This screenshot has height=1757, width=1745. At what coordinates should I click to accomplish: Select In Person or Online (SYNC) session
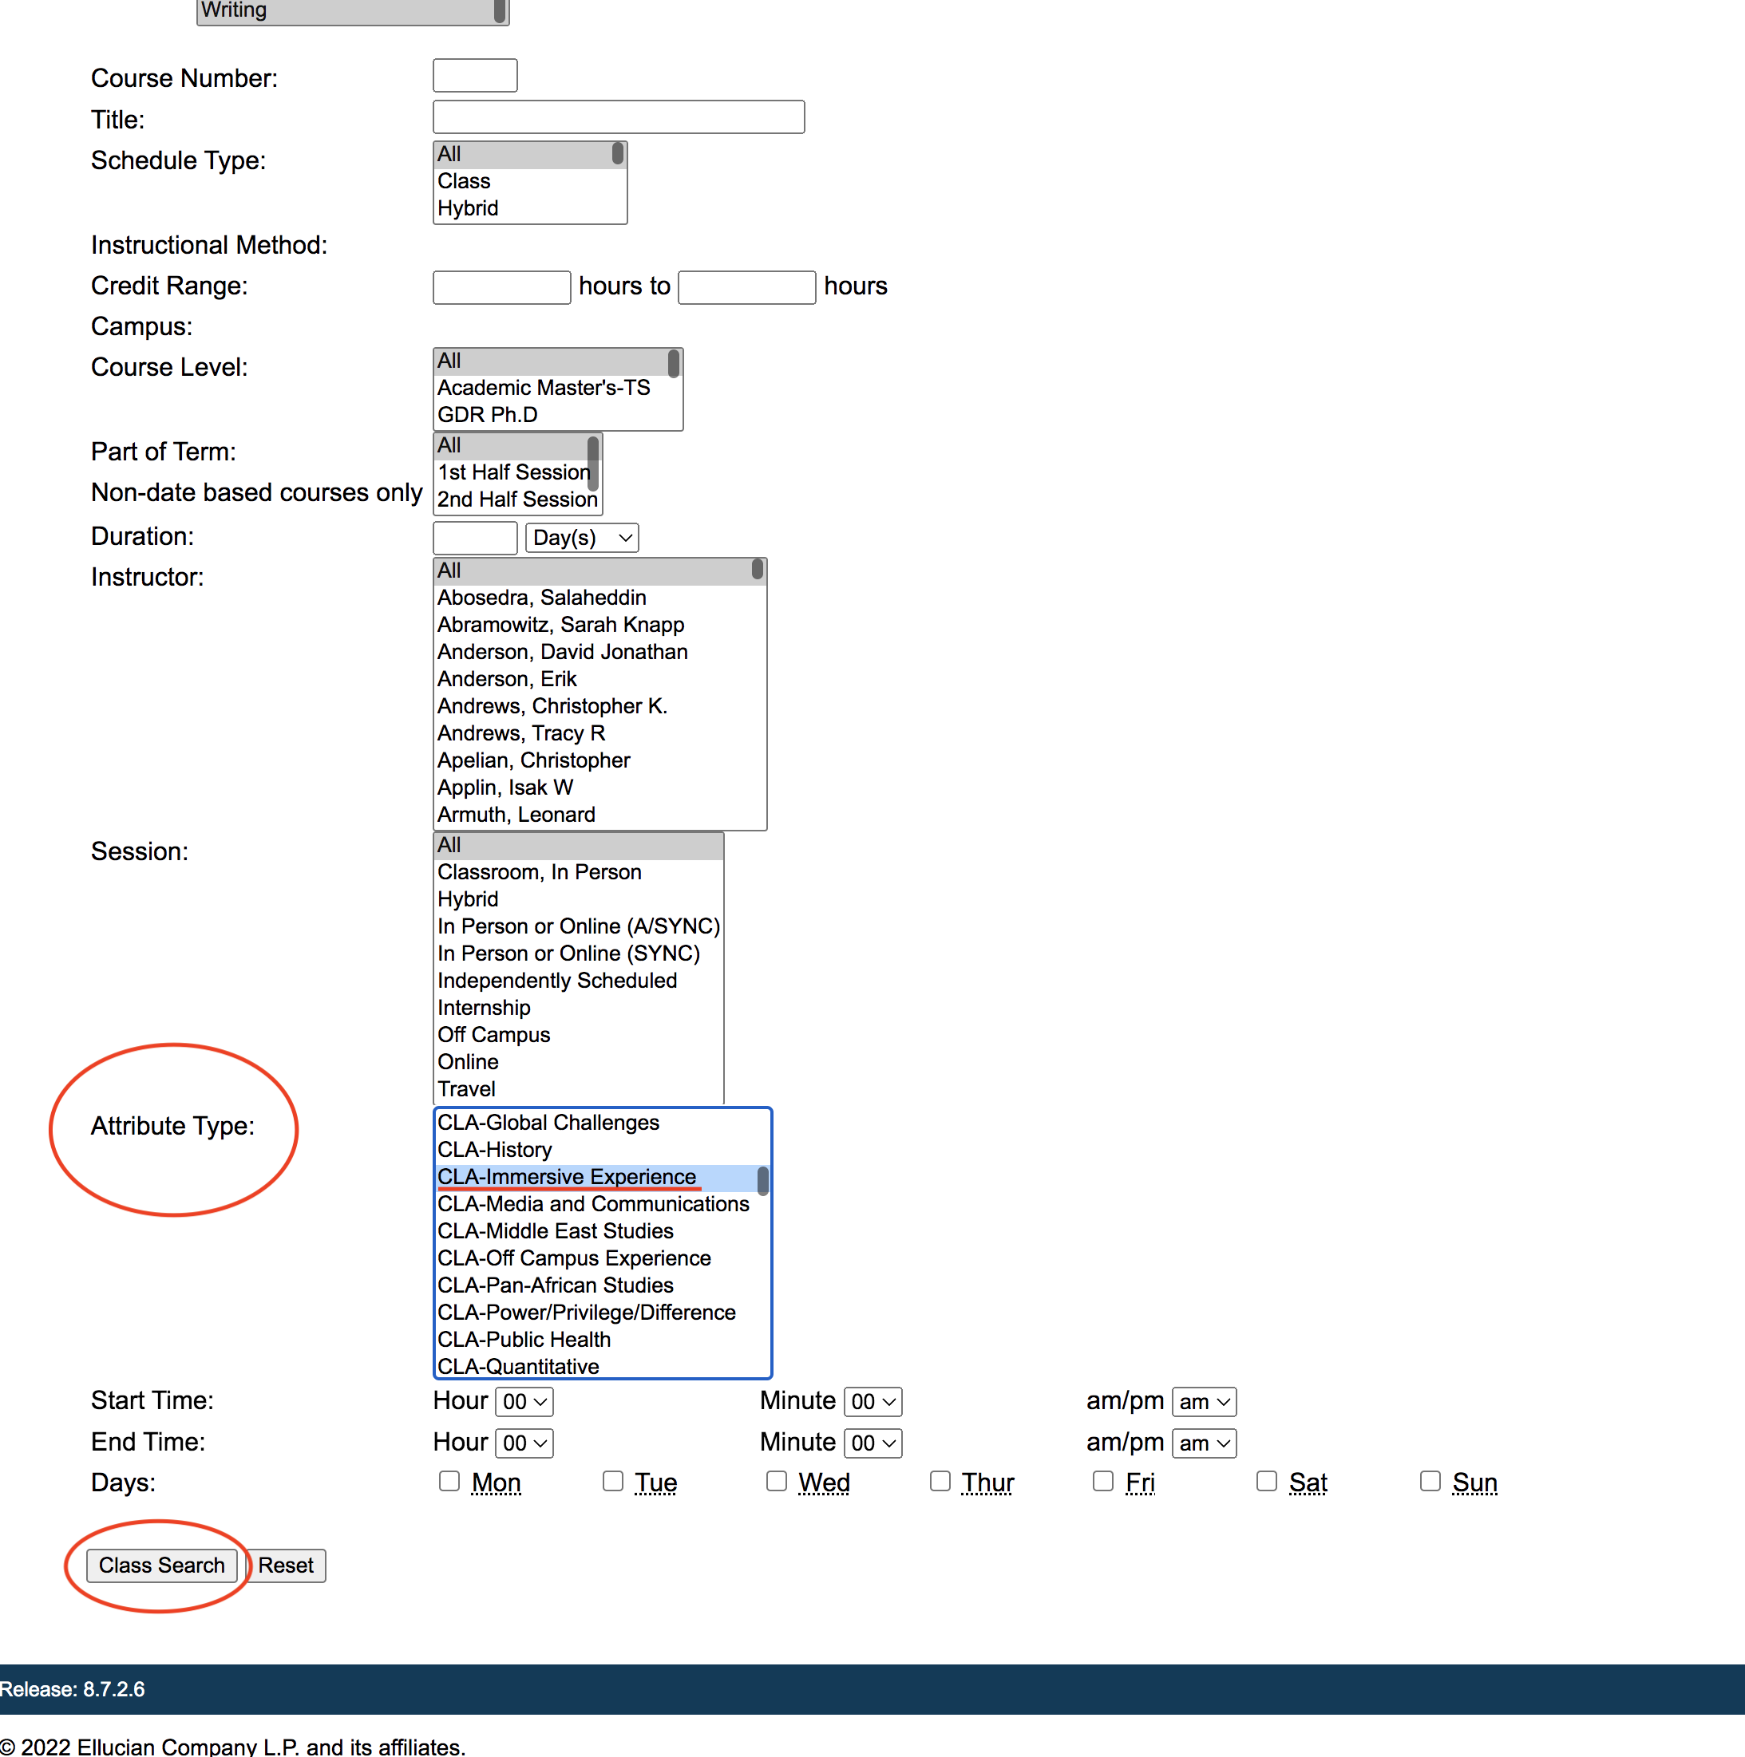coord(579,954)
